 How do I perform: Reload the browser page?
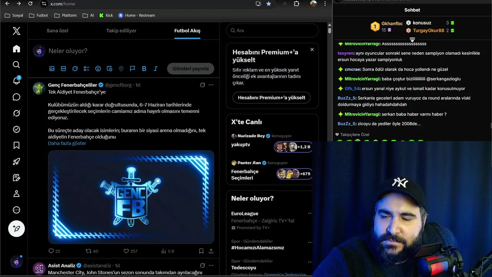(30, 3)
